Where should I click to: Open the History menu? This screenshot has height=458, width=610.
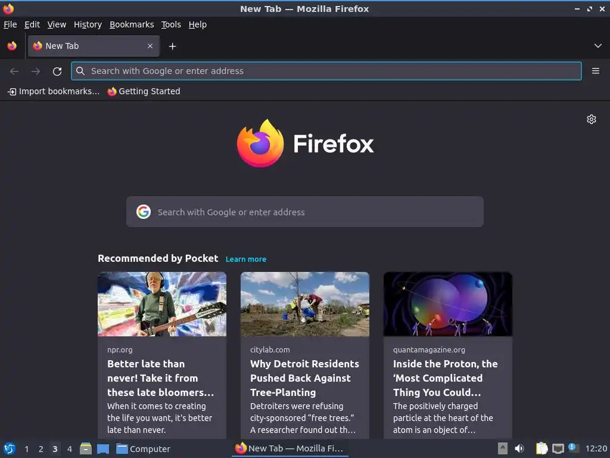[x=88, y=24]
